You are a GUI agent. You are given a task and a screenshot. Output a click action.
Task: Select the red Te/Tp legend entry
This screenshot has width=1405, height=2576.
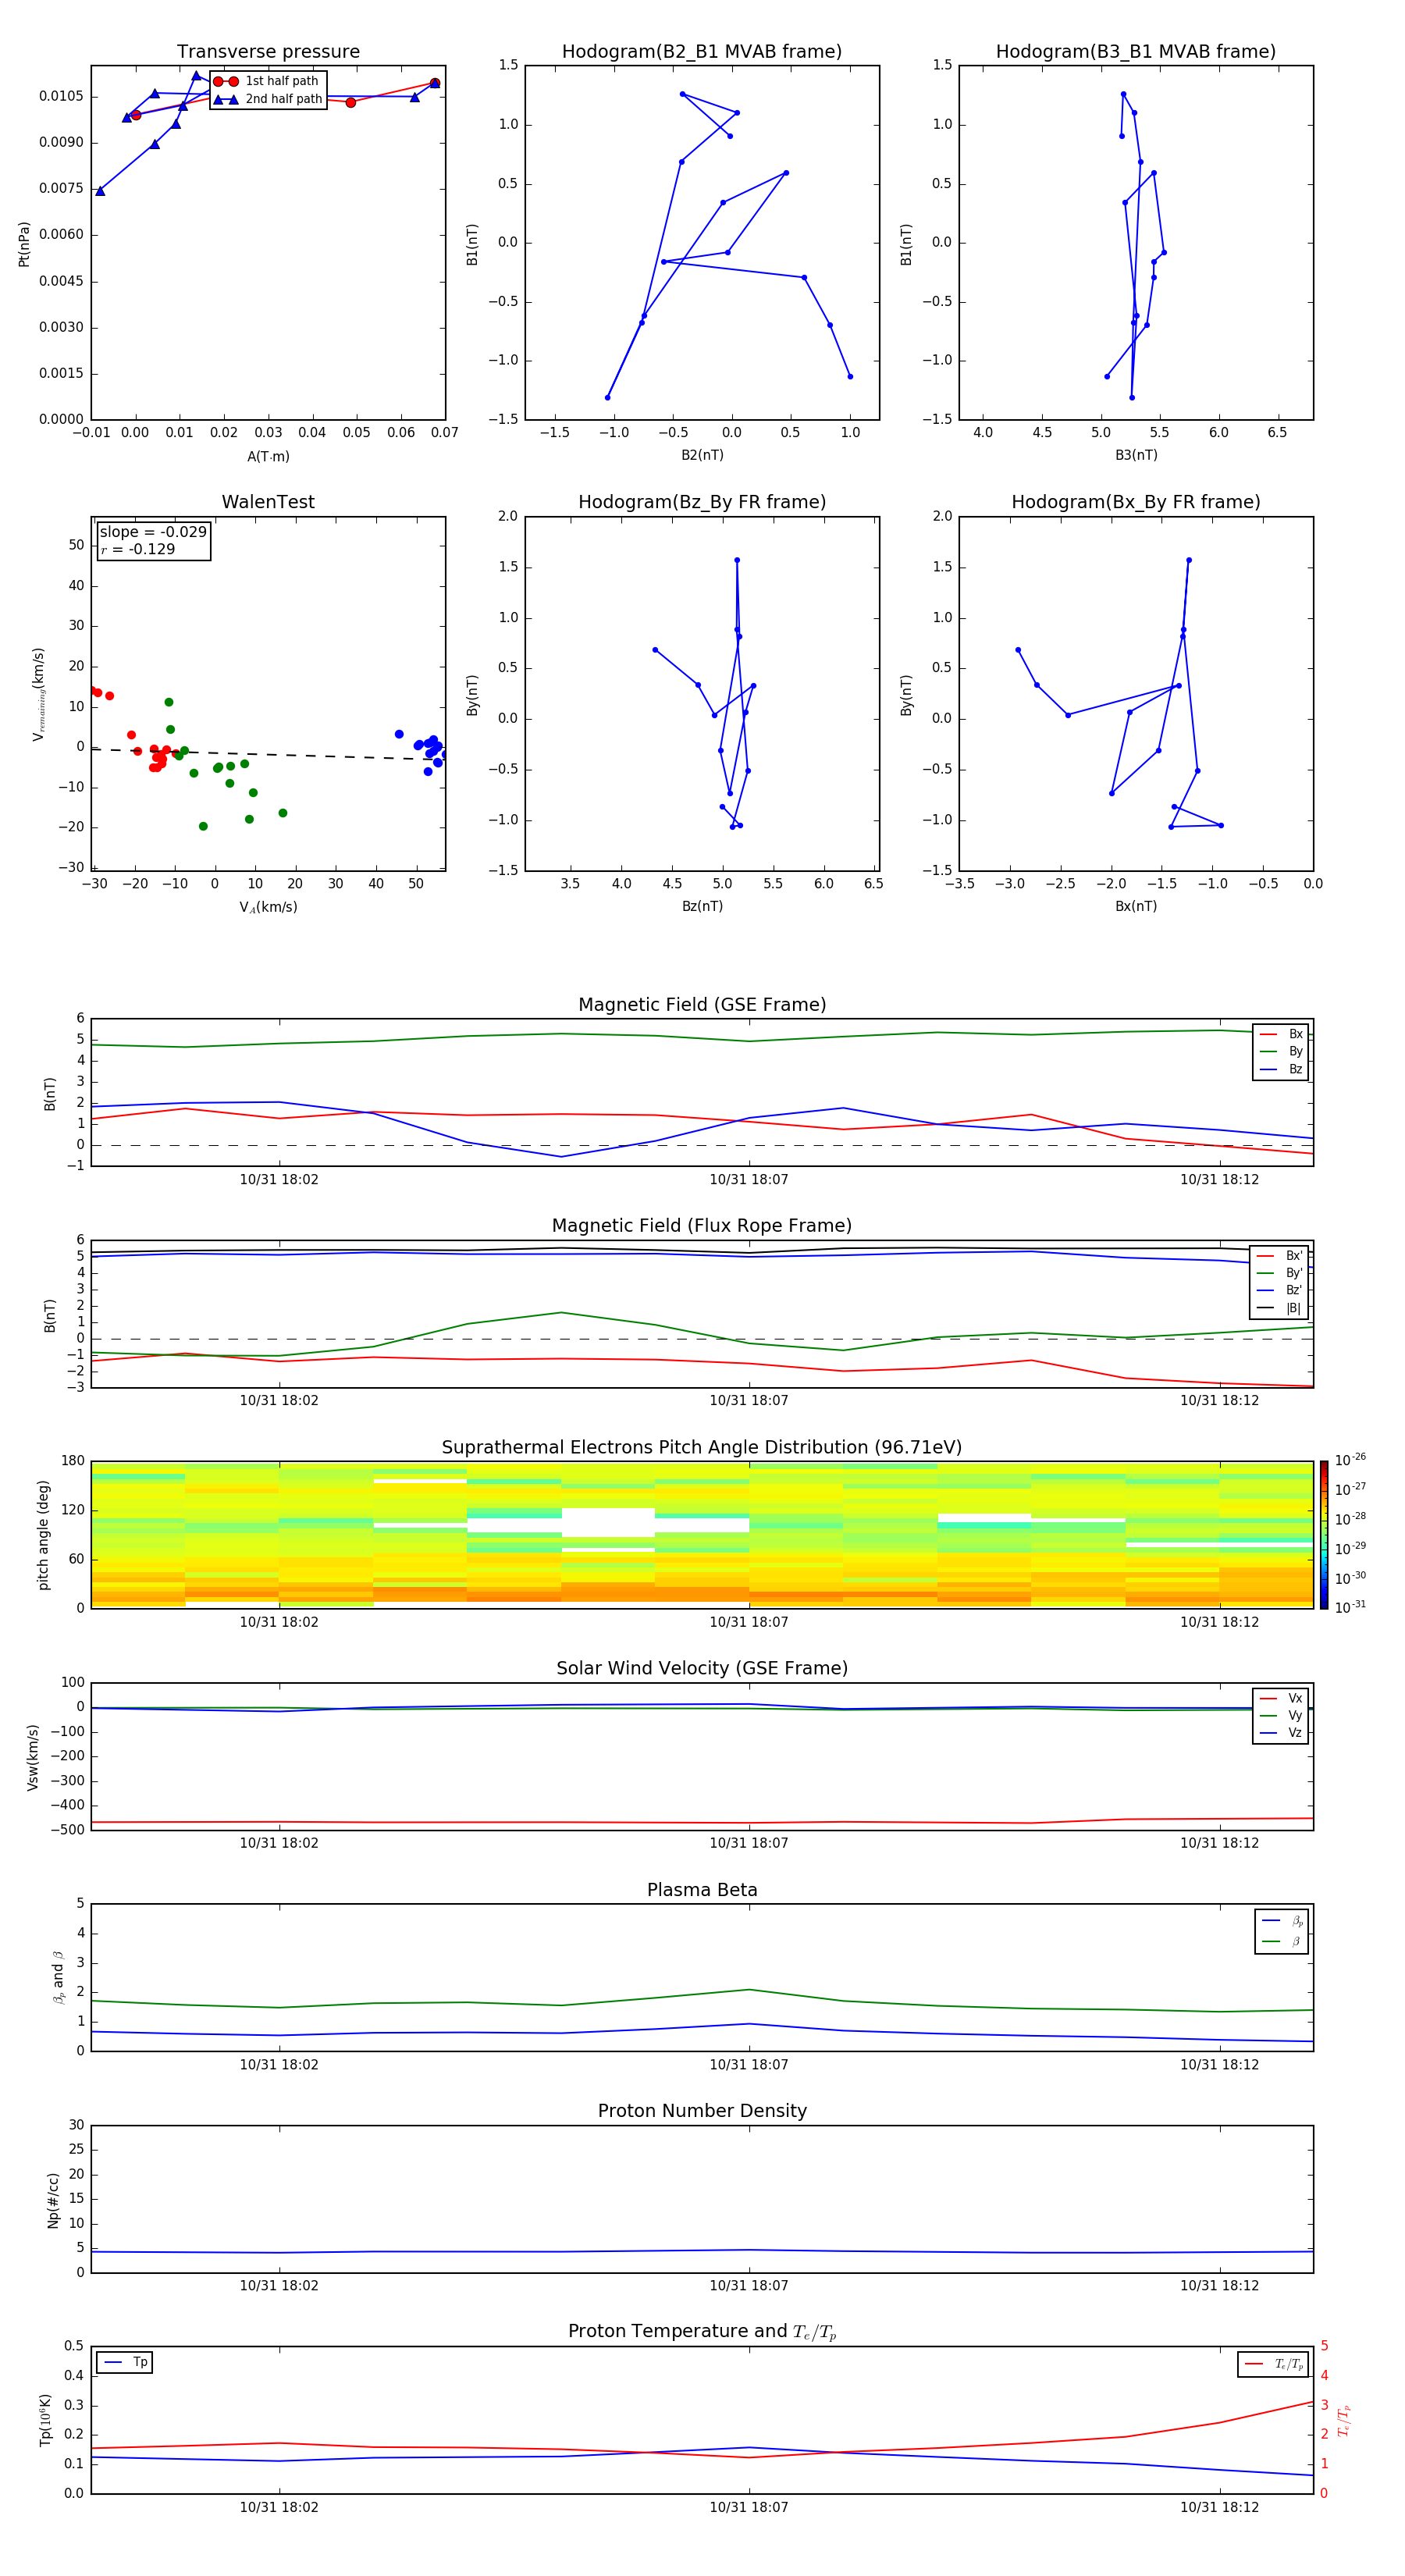point(1274,2364)
